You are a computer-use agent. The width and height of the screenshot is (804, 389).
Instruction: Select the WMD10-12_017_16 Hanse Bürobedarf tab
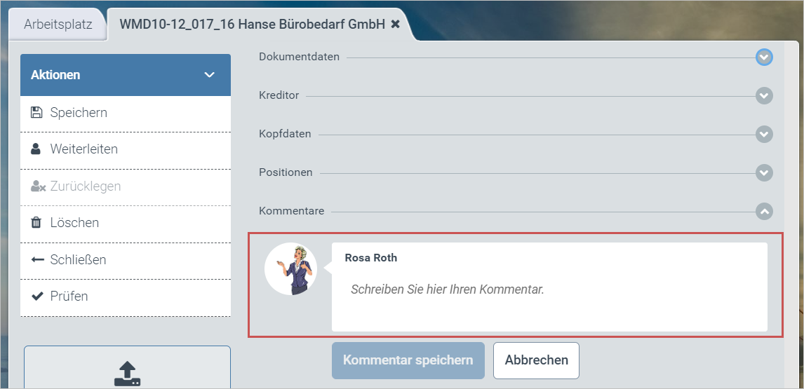click(252, 24)
